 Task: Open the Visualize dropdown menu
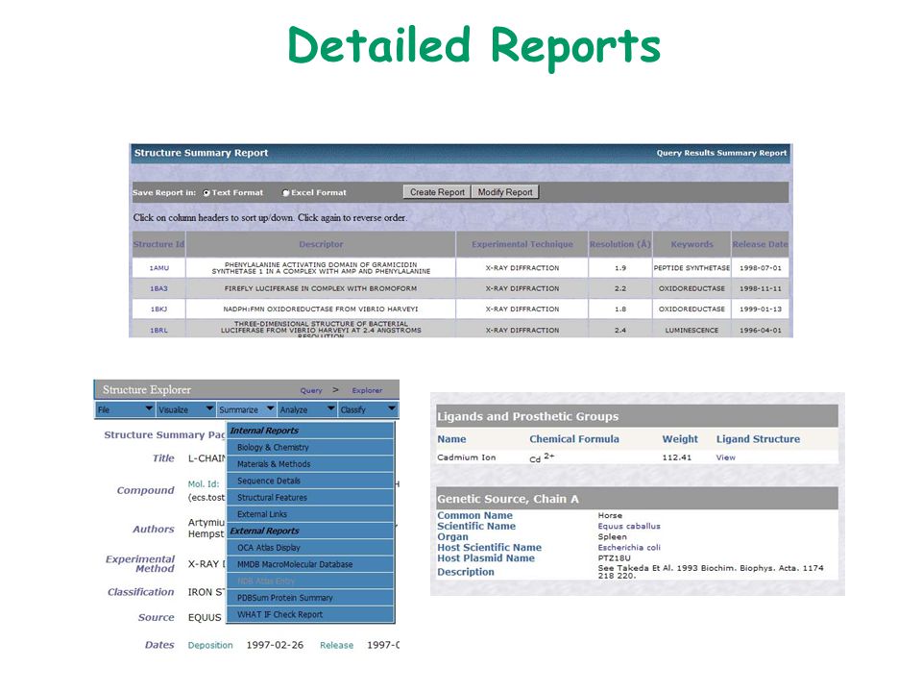pyautogui.click(x=185, y=409)
